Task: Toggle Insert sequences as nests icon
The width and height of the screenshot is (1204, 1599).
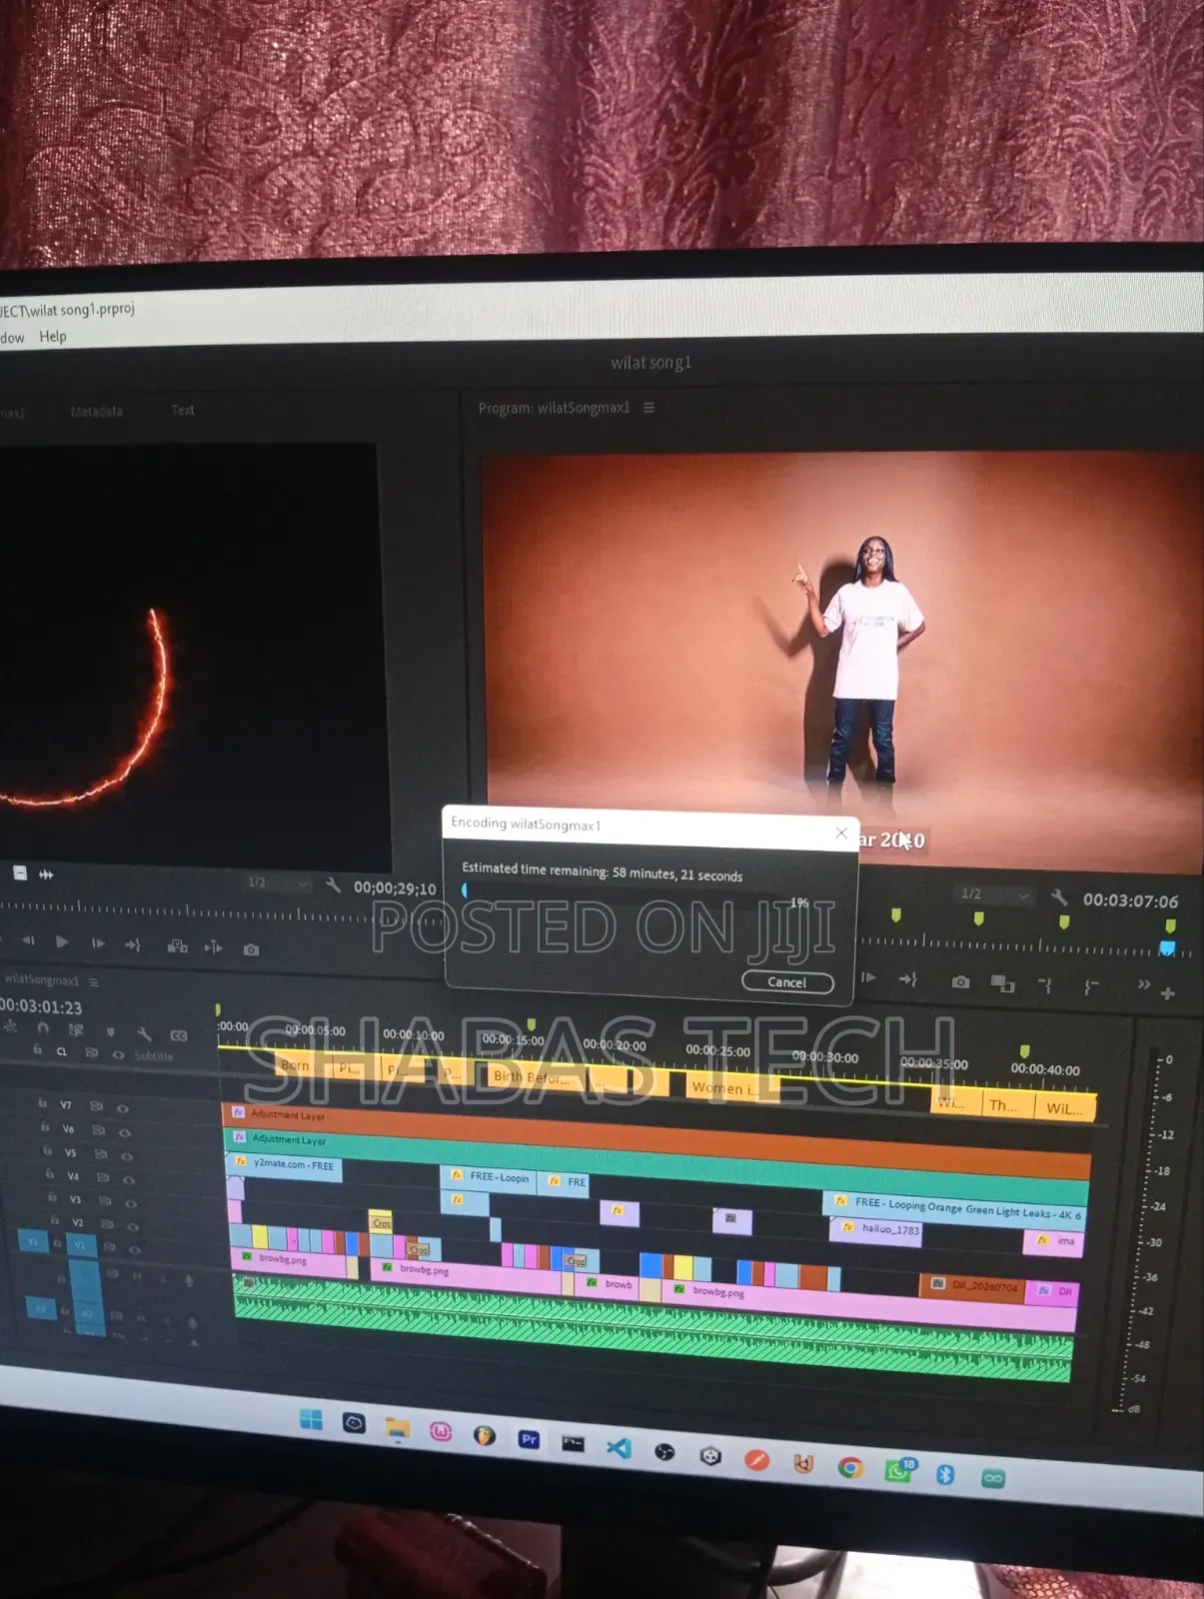Action: click(10, 1025)
